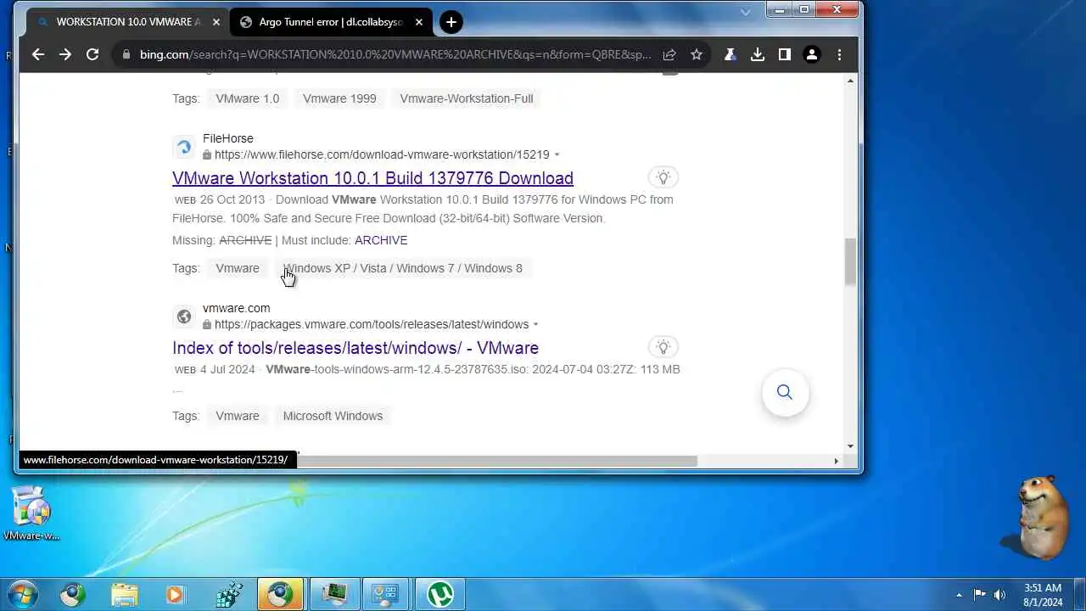Expand the packages.vmware.com URL dropdown arrow

coord(535,325)
